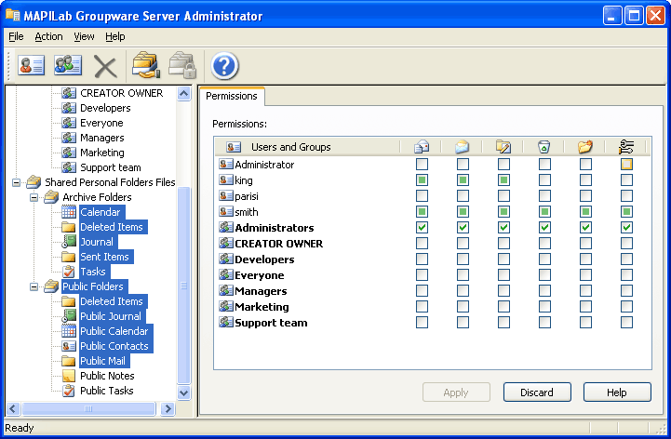Click the Public Notes folder icon
Image resolution: width=671 pixels, height=439 pixels.
click(x=69, y=376)
